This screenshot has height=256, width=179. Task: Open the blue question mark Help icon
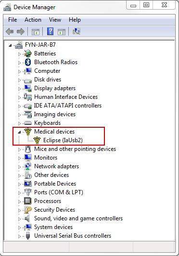pyautogui.click(x=50, y=31)
